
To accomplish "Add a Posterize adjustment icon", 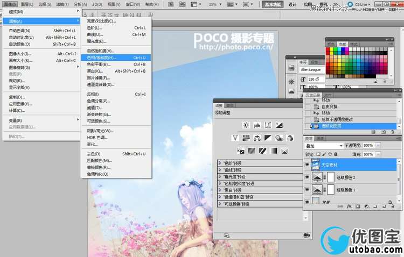I will pyautogui.click(x=252, y=151).
